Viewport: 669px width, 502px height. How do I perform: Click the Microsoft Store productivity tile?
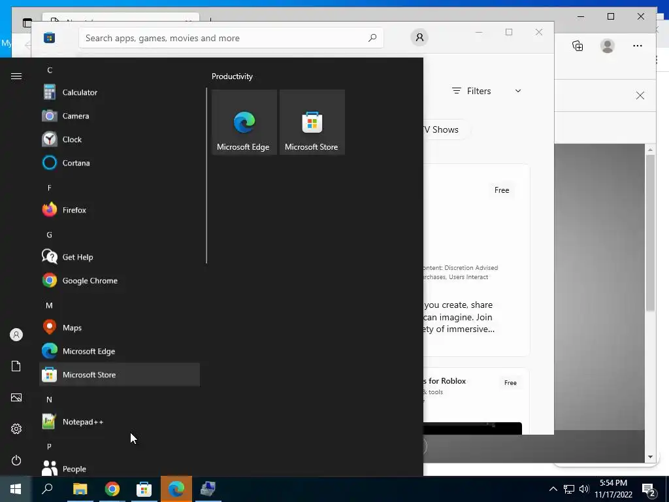pos(312,122)
